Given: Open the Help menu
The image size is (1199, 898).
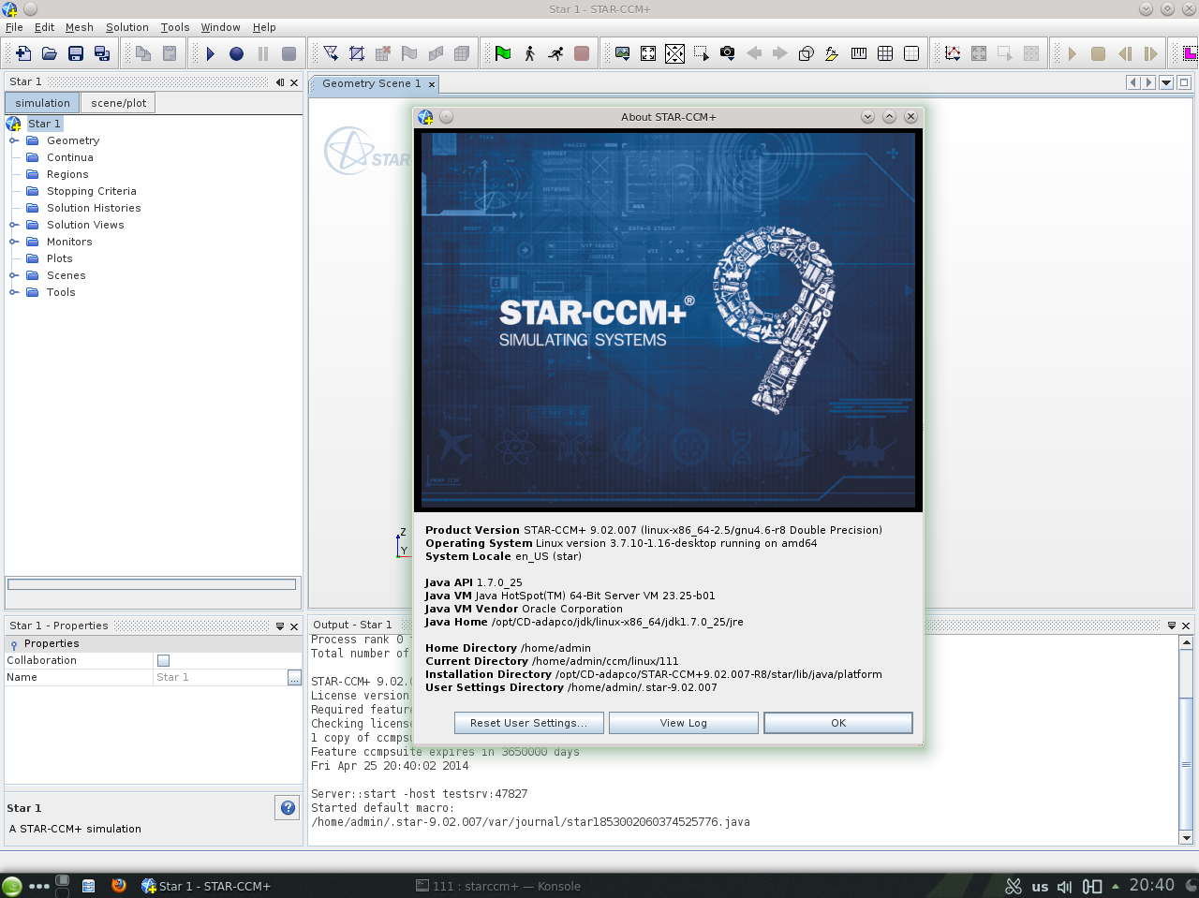Looking at the screenshot, I should (264, 27).
